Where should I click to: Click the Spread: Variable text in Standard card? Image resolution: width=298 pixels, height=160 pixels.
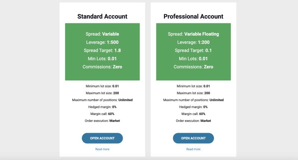click(102, 34)
